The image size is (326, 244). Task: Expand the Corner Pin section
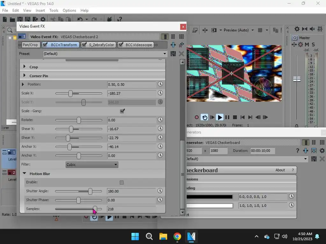24,76
